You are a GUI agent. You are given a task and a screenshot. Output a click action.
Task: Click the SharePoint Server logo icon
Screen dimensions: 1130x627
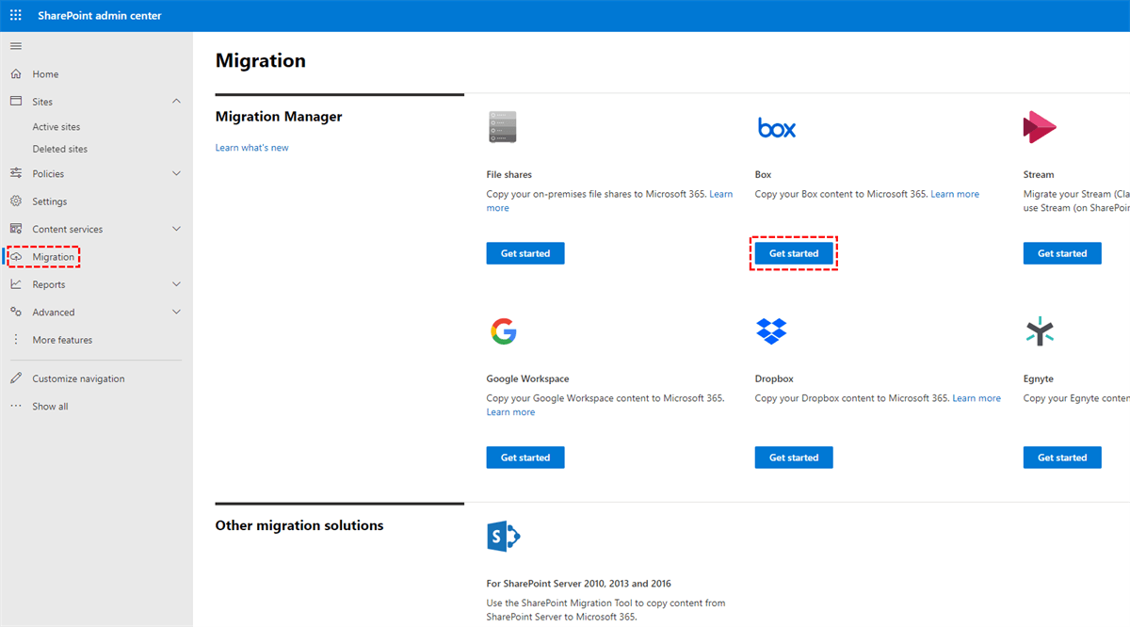[x=503, y=537]
